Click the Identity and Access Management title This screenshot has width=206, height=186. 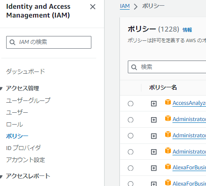click(x=38, y=11)
